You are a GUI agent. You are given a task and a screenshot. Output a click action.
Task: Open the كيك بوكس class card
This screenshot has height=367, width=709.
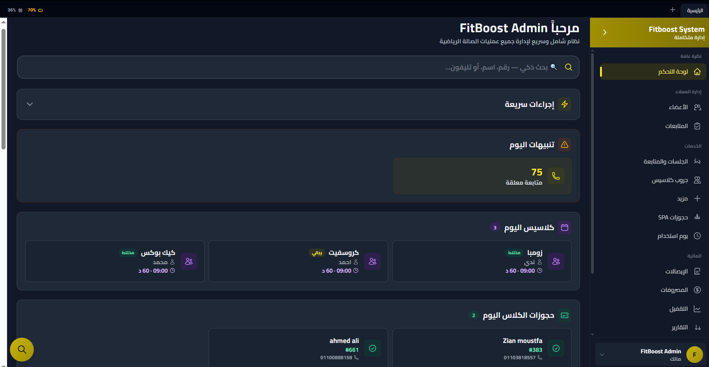coord(115,261)
